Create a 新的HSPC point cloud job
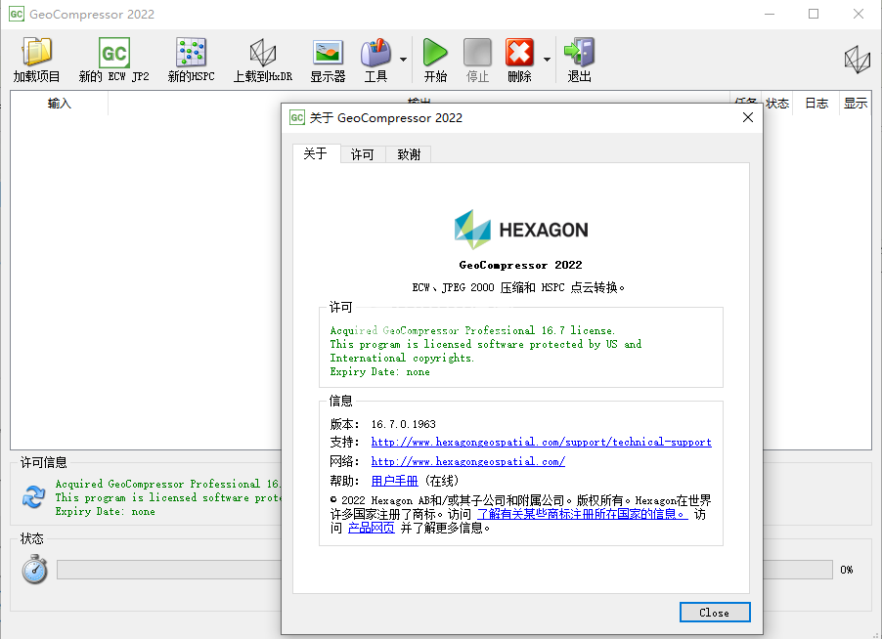This screenshot has height=639, width=882. (192, 60)
